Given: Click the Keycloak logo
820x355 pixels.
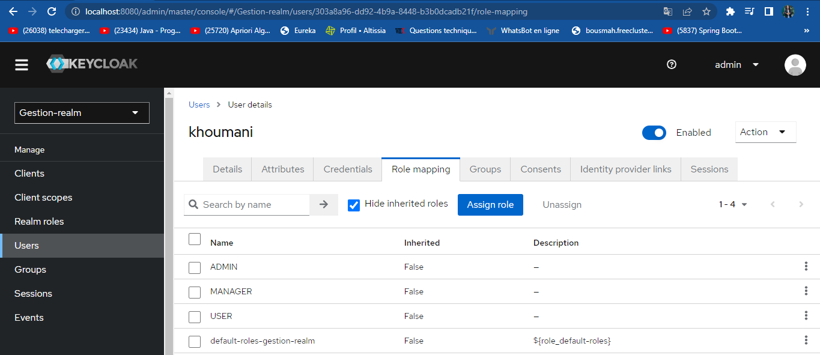Looking at the screenshot, I should tap(91, 63).
